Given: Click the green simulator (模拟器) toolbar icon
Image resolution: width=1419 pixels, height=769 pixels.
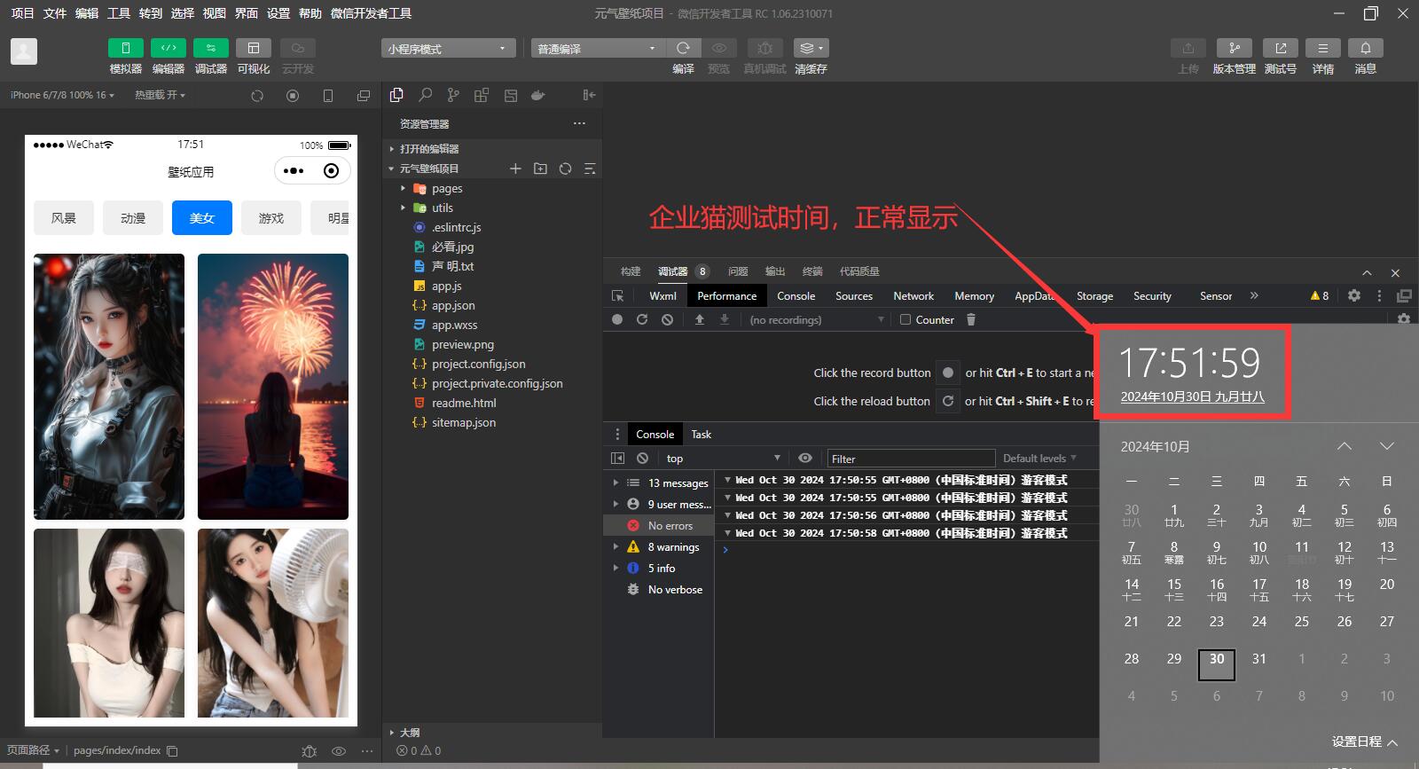Looking at the screenshot, I should tap(126, 48).
